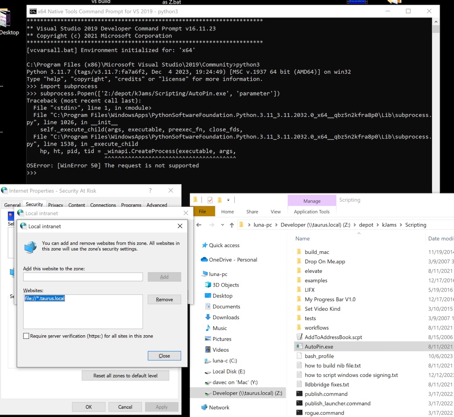
Task: Switch to the Privacy tab
Action: coord(56,205)
